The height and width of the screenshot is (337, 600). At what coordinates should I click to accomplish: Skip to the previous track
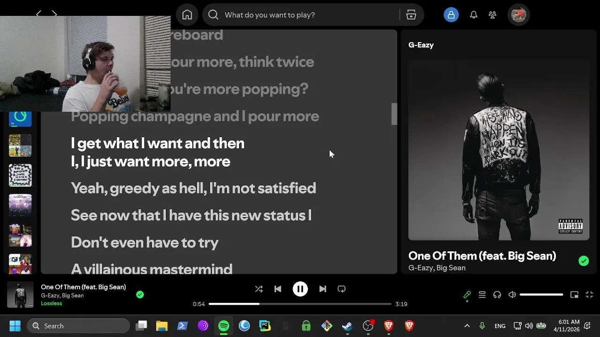[x=278, y=289]
